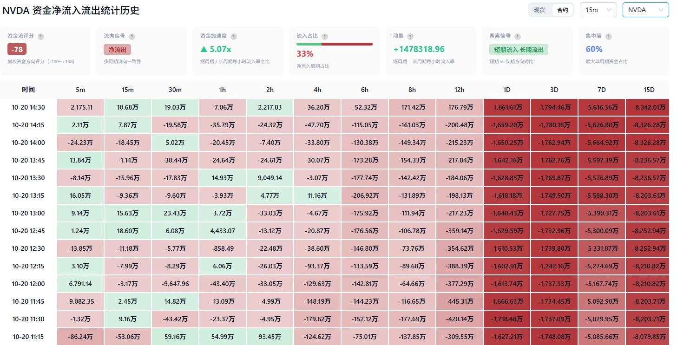Click the 5.07x acceleration value
Image resolution: width=677 pixels, height=345 pixels.
click(216, 49)
